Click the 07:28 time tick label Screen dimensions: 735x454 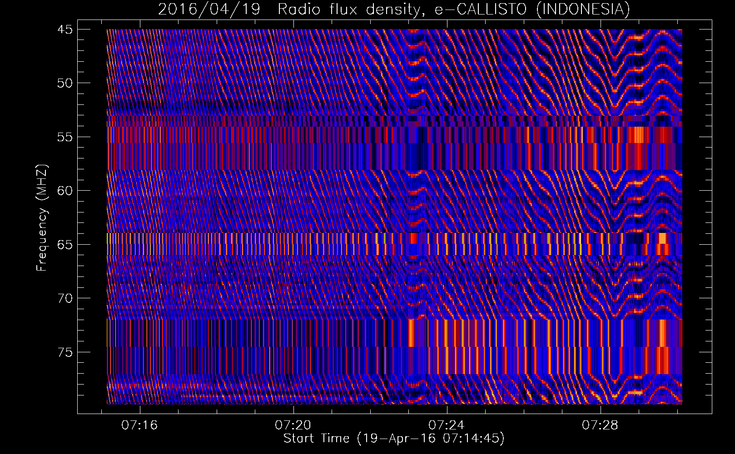[x=600, y=425]
